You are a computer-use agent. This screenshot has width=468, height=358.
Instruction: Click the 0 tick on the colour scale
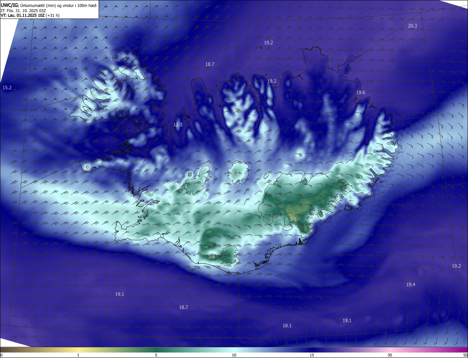1,355
